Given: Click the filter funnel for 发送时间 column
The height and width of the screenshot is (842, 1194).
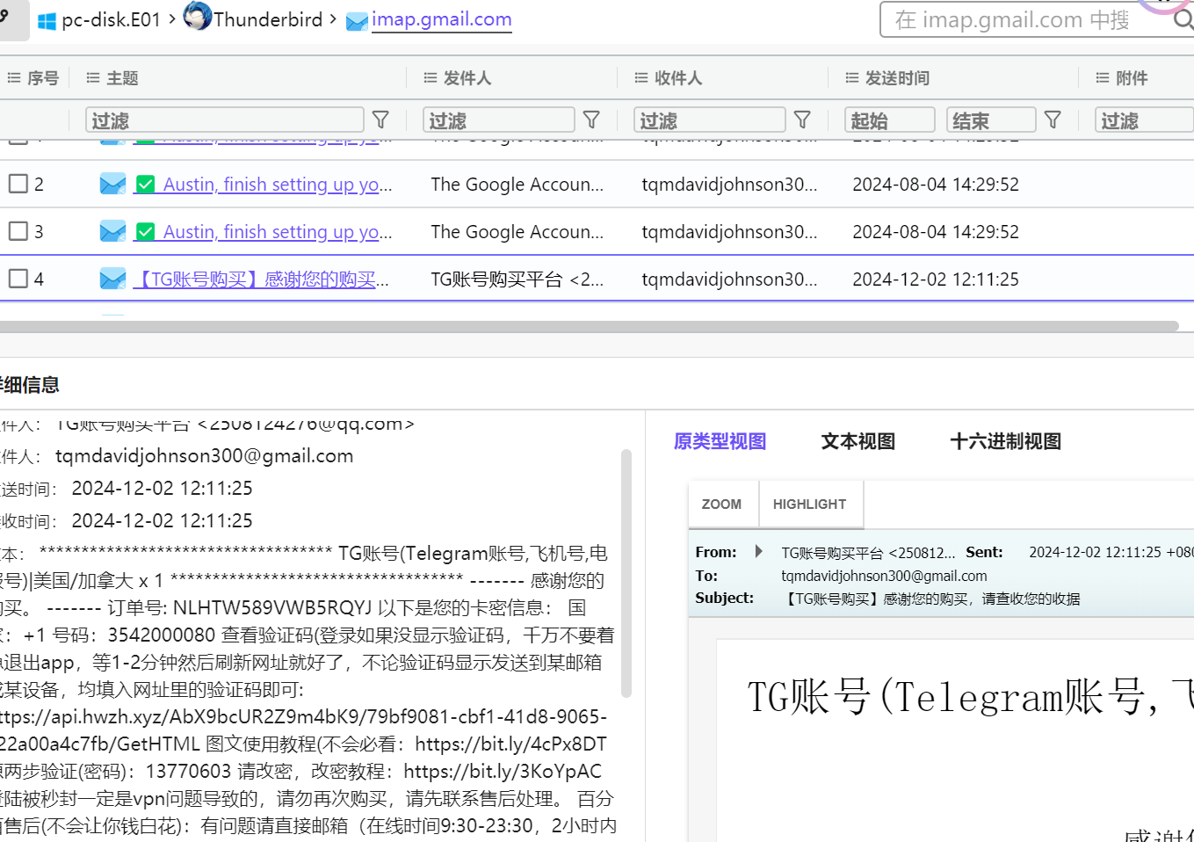Looking at the screenshot, I should point(1053,120).
